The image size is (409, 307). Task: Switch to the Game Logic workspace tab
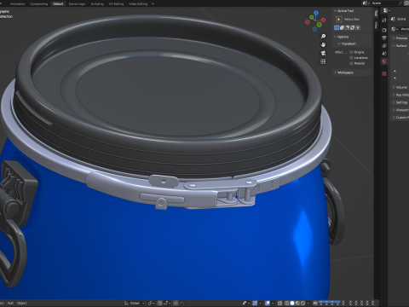click(77, 4)
